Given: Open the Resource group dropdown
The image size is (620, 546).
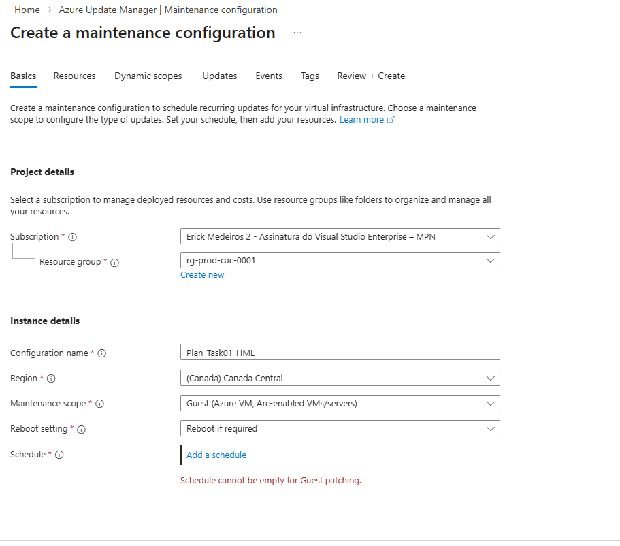Looking at the screenshot, I should pos(340,260).
